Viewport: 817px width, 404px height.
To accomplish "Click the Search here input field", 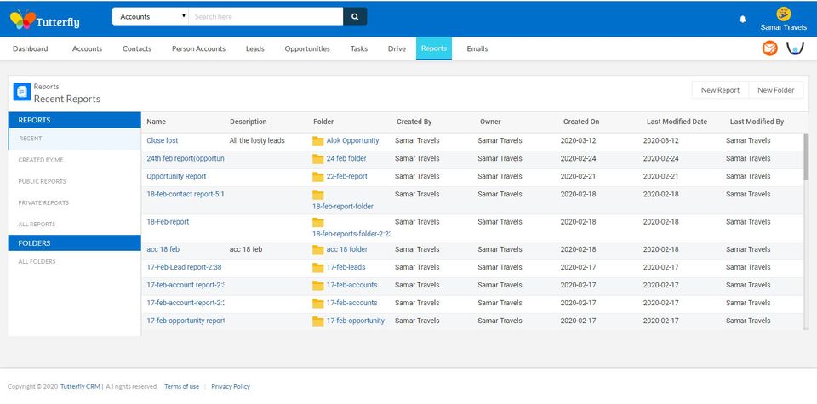I will [x=266, y=17].
